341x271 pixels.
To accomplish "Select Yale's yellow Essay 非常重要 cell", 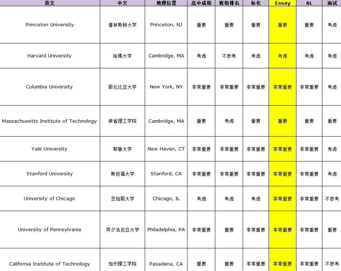I will click(283, 149).
